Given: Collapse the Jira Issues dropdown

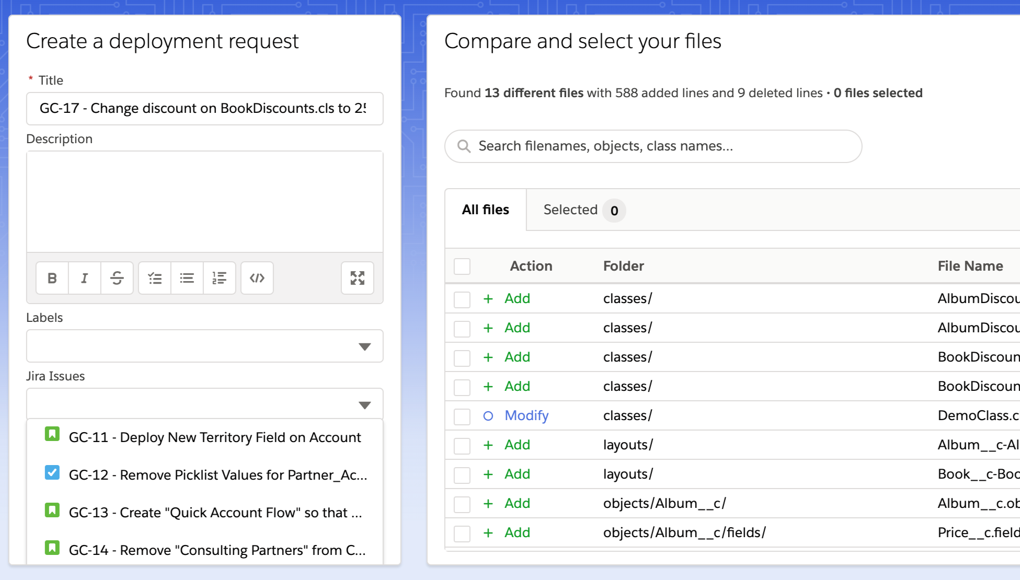Looking at the screenshot, I should click(x=365, y=404).
